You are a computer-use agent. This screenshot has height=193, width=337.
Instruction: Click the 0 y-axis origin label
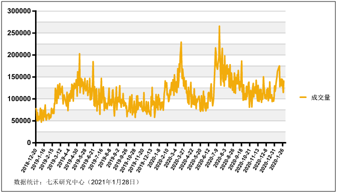pos(29,142)
